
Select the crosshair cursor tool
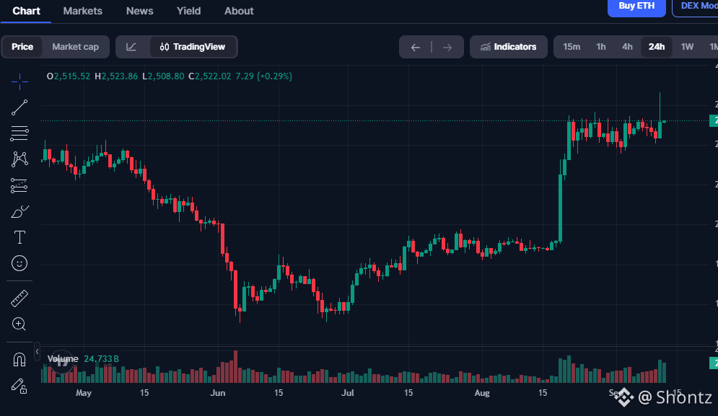[x=19, y=82]
